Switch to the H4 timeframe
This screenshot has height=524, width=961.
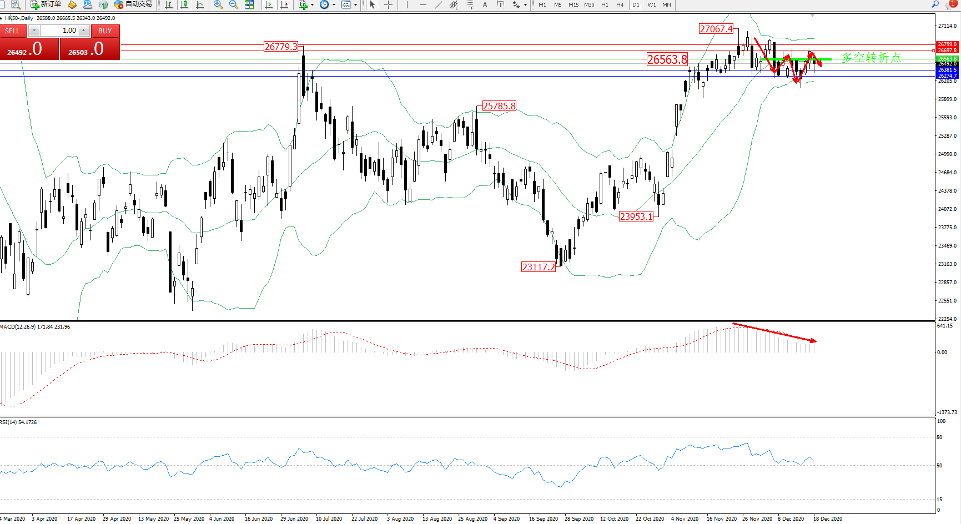[x=620, y=4]
